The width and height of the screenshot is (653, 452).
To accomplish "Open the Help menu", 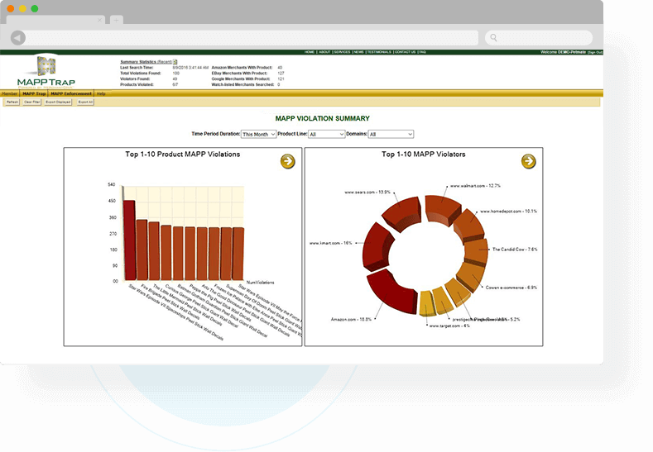I will click(101, 94).
